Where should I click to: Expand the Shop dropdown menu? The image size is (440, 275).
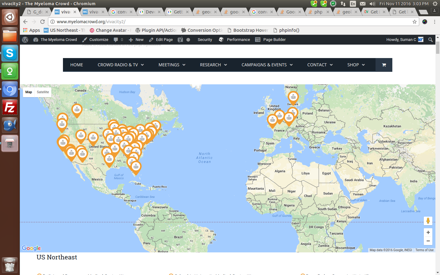pos(356,65)
